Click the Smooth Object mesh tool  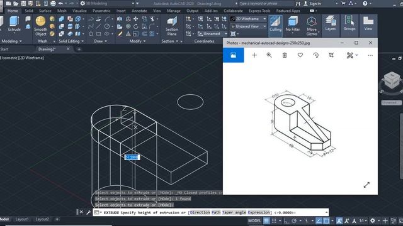tap(40, 26)
